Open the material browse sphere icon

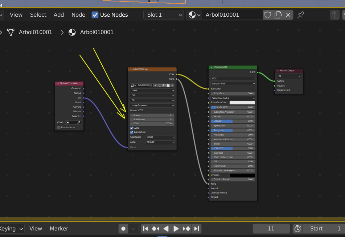click(x=194, y=15)
